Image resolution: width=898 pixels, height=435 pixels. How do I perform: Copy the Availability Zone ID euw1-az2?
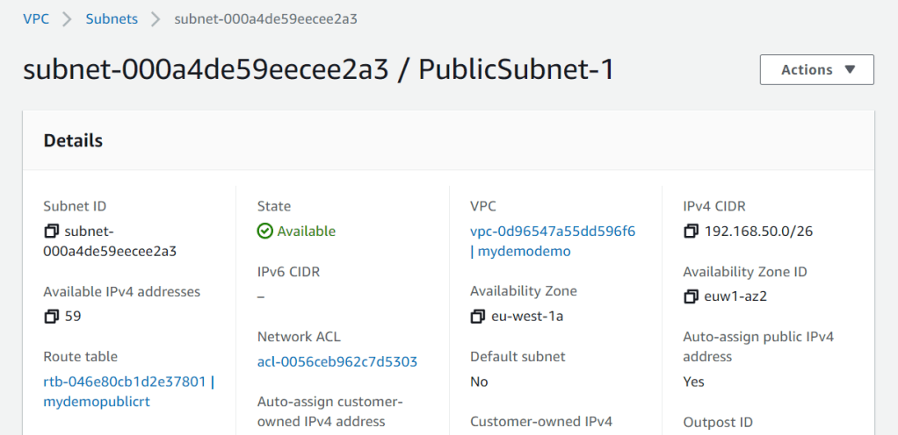point(691,297)
